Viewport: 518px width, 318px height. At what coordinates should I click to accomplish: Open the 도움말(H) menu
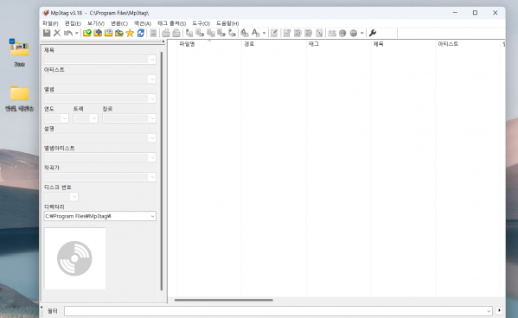coord(227,23)
